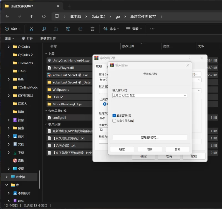Collapse the 很久以前 file group
222x209 pixels.
46,124
